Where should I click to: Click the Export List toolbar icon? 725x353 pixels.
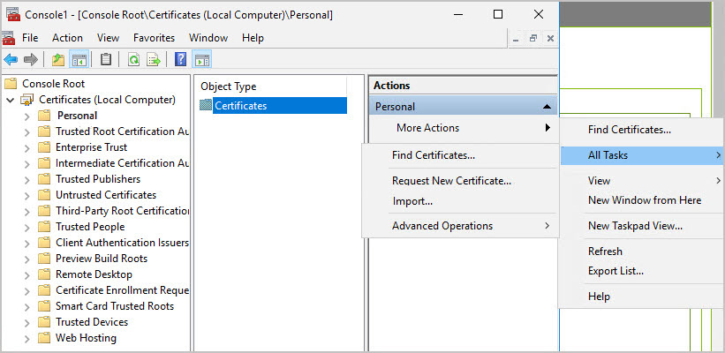[154, 60]
